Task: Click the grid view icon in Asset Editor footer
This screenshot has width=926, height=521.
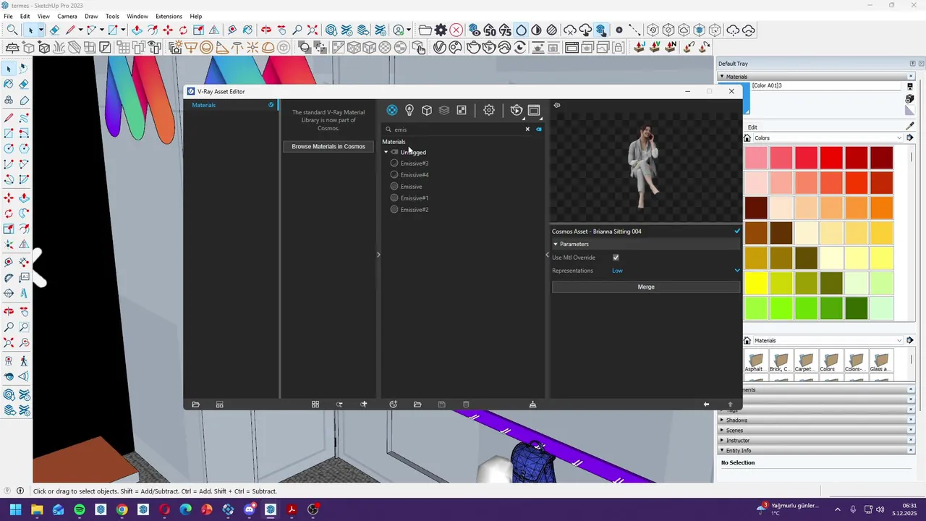Action: 315,404
